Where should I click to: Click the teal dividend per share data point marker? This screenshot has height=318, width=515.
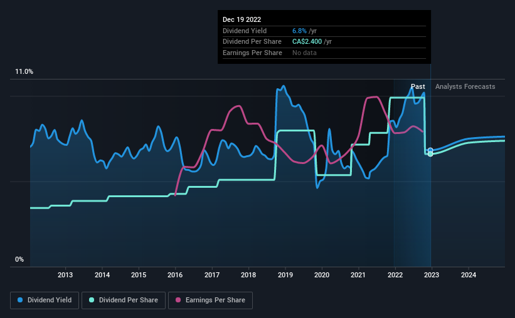pyautogui.click(x=430, y=154)
